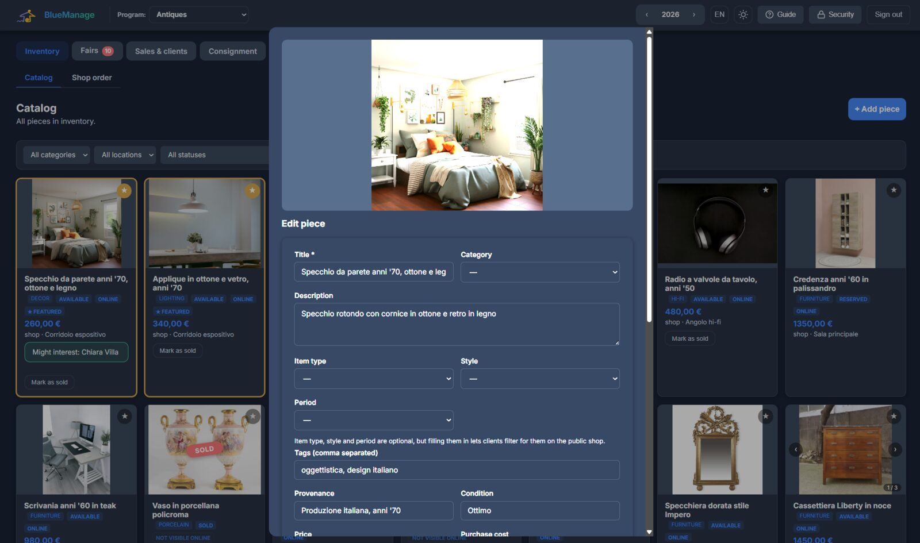Star the Vaso in porcellana card

point(252,416)
